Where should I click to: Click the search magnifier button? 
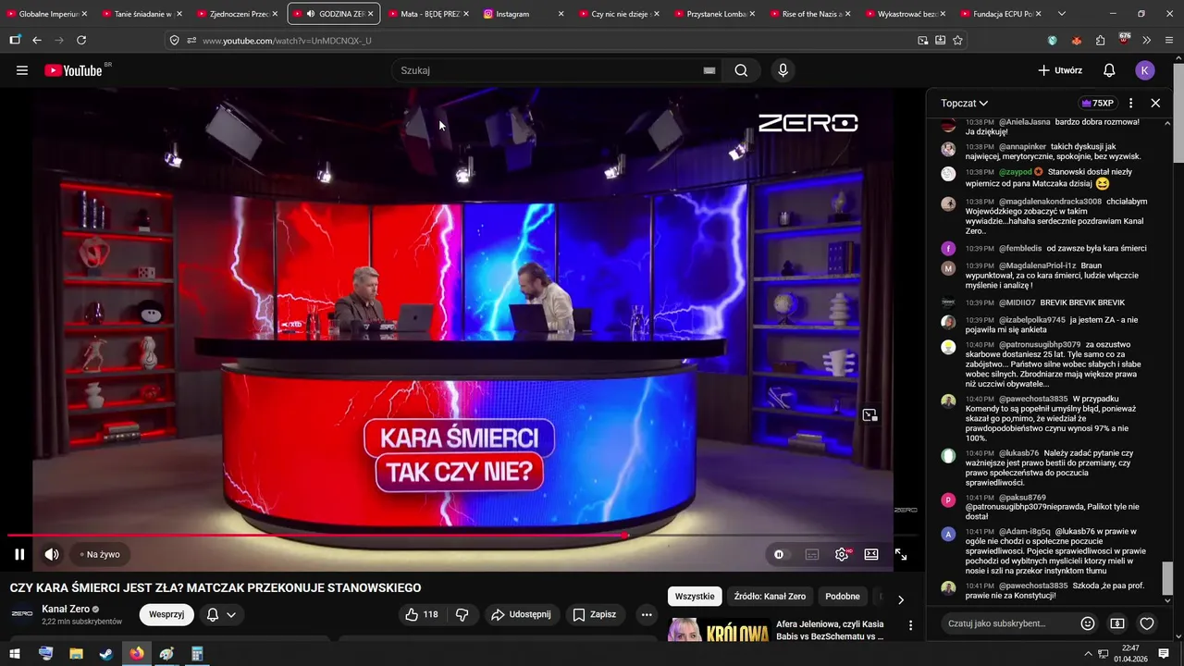coord(741,70)
